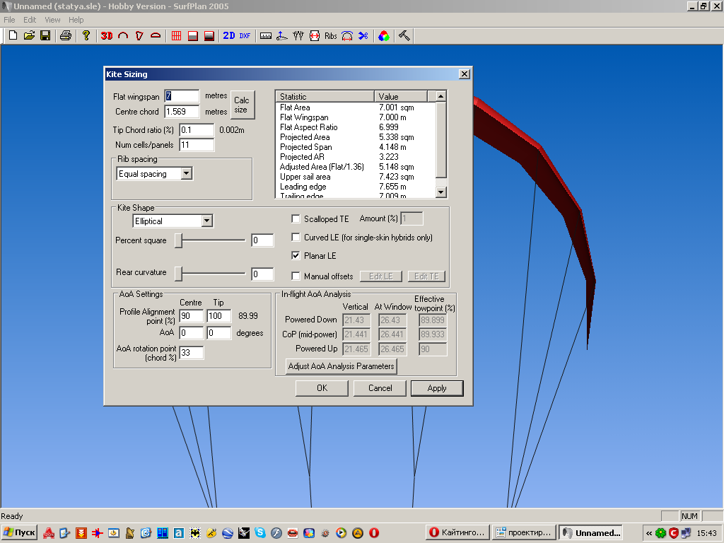Image resolution: width=724 pixels, height=543 pixels.
Task: Click the DXF export toolbar icon
Action: click(245, 35)
